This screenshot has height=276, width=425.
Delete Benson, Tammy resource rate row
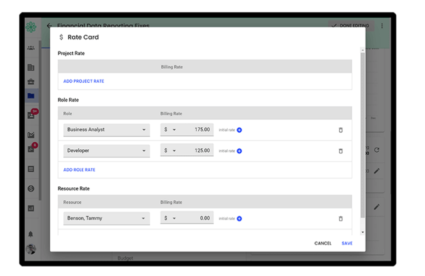tap(341, 219)
